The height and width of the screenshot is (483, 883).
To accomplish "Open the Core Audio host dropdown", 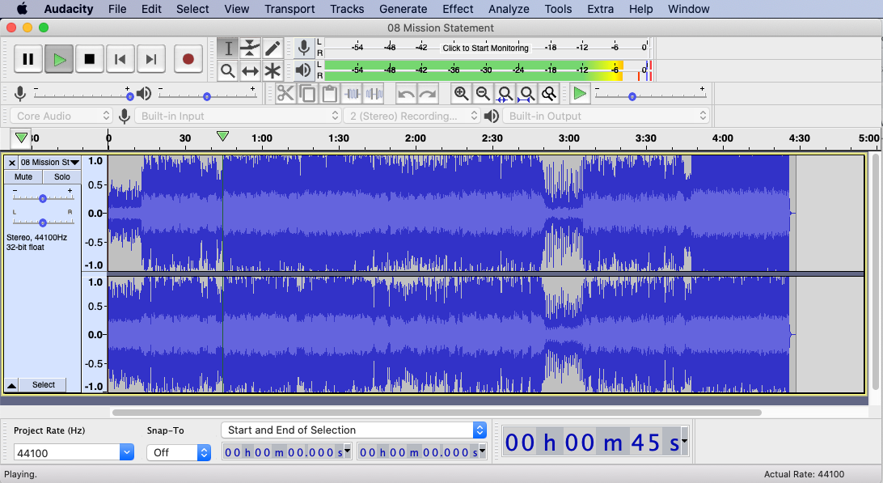I will click(61, 117).
